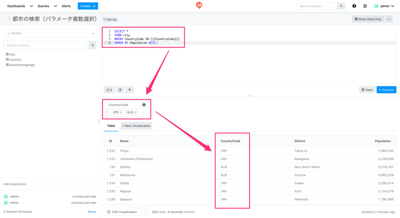Click the Never refresh schedule link
Screen dimensions: 400x218
(92, 212)
